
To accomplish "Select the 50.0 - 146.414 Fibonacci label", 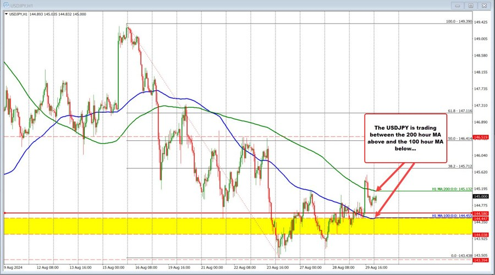I will (x=460, y=139).
